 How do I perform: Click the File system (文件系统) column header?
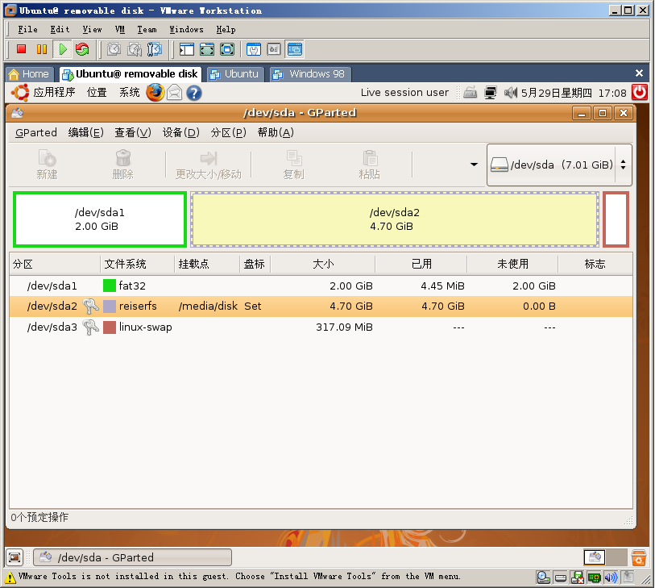(x=137, y=264)
